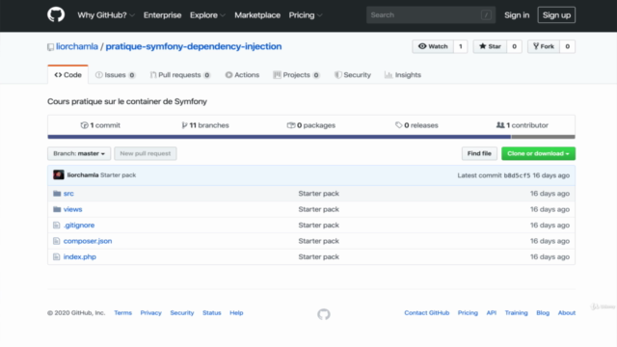The height and width of the screenshot is (347, 617).
Task: Switch to the Actions tab
Action: tap(242, 75)
